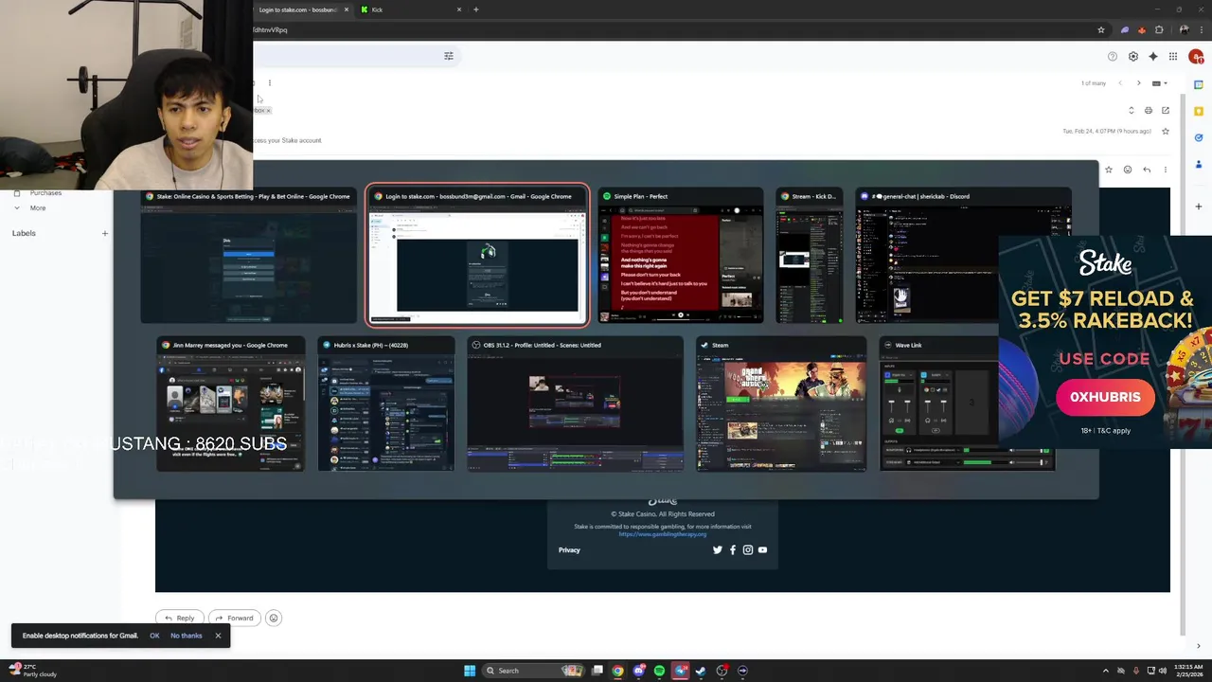Expand the More labels list
Screen dimensions: 1212x682
[38, 208]
